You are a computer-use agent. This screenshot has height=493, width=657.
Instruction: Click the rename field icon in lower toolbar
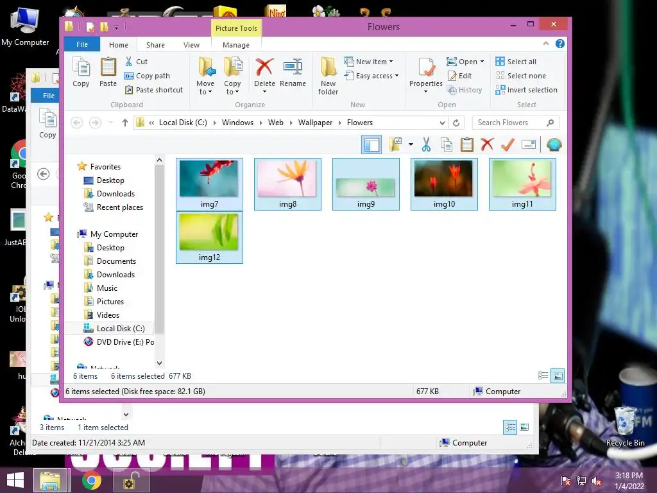point(529,144)
